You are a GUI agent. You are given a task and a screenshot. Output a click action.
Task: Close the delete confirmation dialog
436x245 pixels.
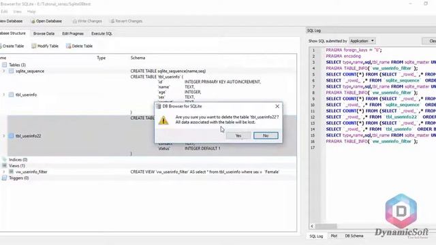click(277, 106)
